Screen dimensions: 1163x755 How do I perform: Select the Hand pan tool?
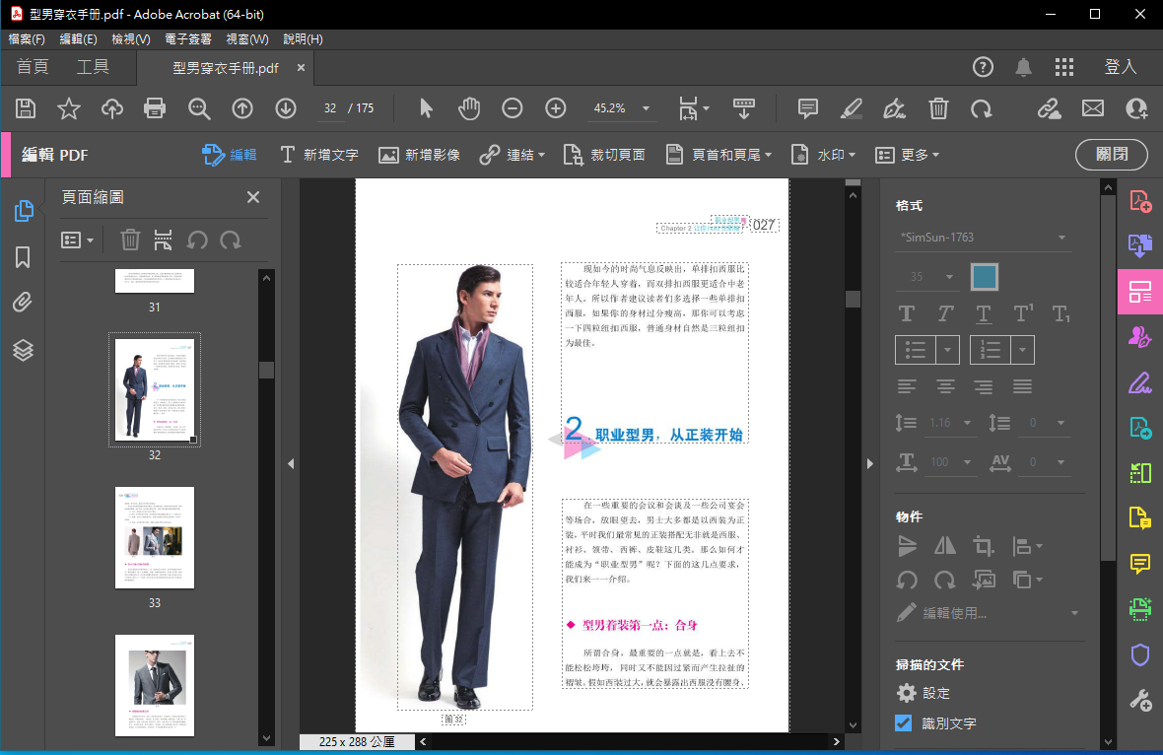(x=468, y=108)
